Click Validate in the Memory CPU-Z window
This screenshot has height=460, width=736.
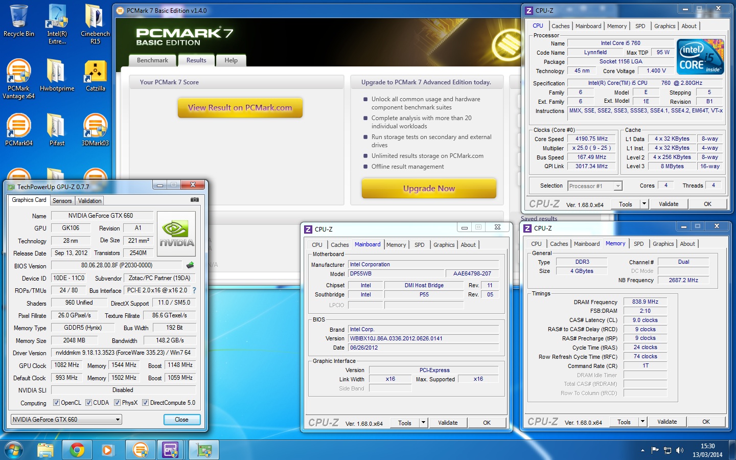pyautogui.click(x=667, y=422)
